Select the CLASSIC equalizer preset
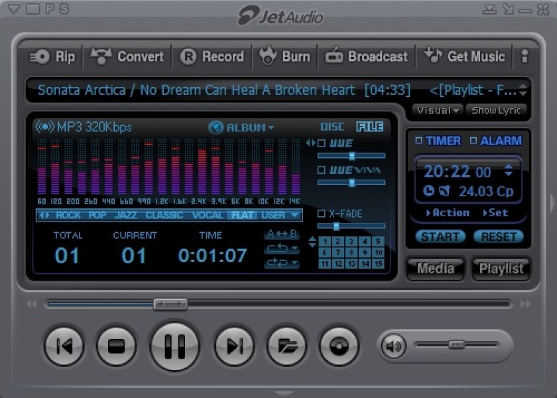The width and height of the screenshot is (557, 398). tap(164, 215)
